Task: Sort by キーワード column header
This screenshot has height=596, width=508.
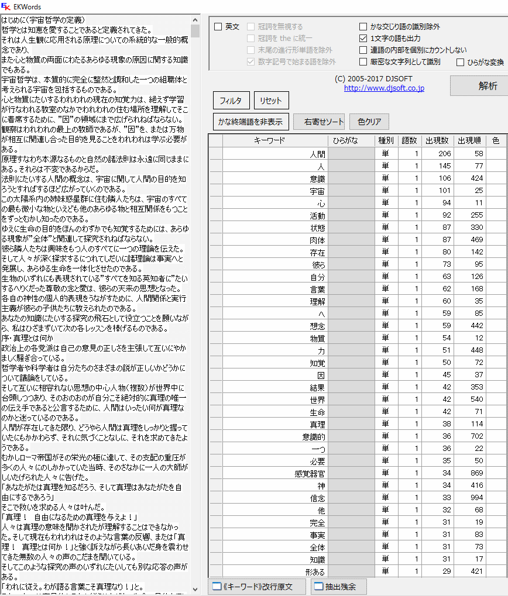Action: [x=275, y=140]
